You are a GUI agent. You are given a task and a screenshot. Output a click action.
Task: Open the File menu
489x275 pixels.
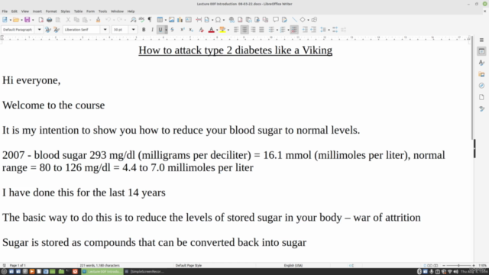(x=5, y=11)
